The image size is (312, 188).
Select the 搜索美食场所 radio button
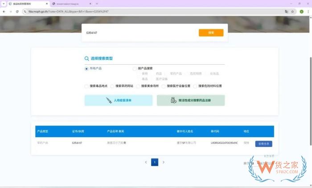[x=138, y=86]
